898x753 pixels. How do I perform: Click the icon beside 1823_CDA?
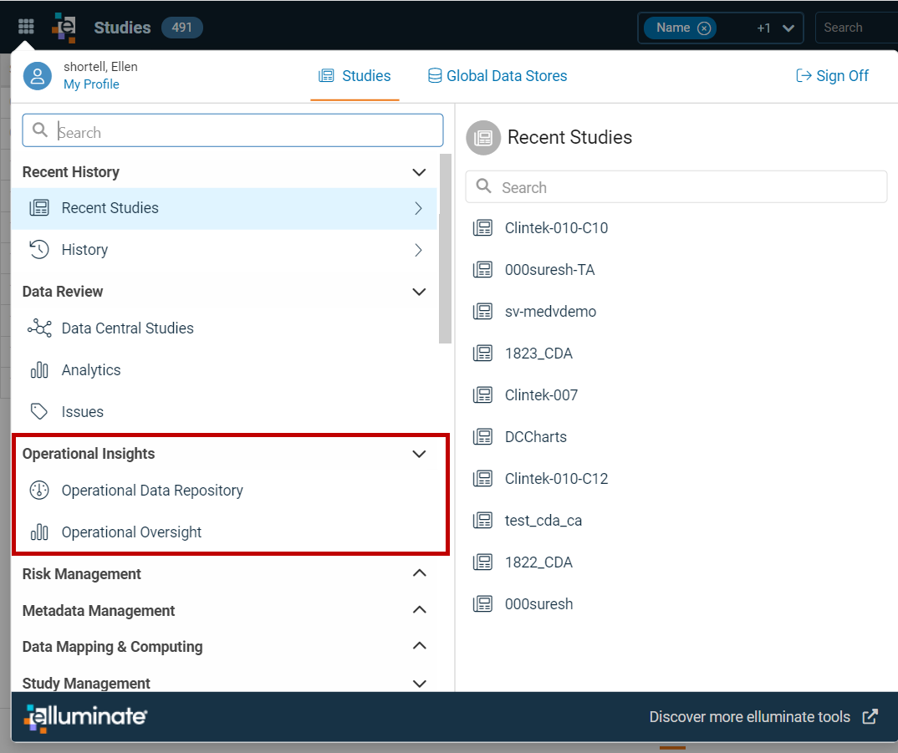pyautogui.click(x=482, y=354)
